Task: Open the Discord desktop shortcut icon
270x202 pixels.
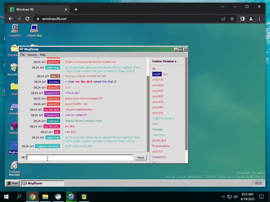Action: [14, 109]
